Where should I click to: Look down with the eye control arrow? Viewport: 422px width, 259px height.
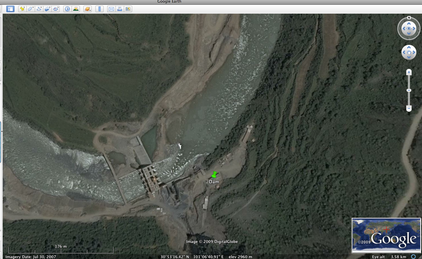[409, 34]
